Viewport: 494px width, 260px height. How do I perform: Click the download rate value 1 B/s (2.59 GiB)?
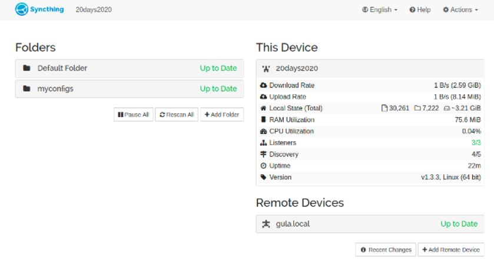click(x=457, y=85)
